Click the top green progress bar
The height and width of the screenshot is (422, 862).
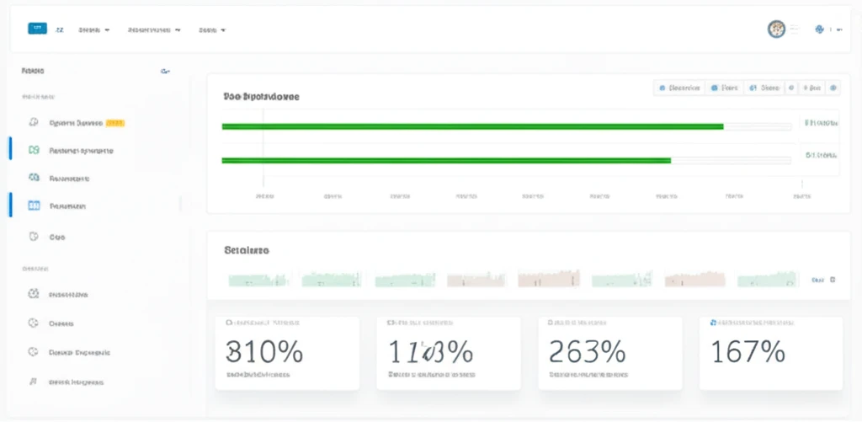coord(471,126)
